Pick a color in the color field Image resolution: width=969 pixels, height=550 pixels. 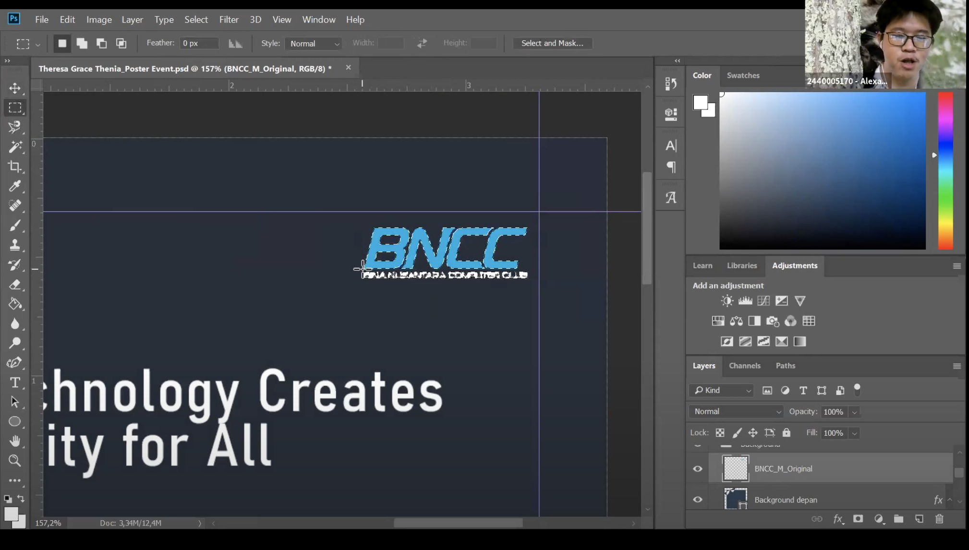coord(822,170)
